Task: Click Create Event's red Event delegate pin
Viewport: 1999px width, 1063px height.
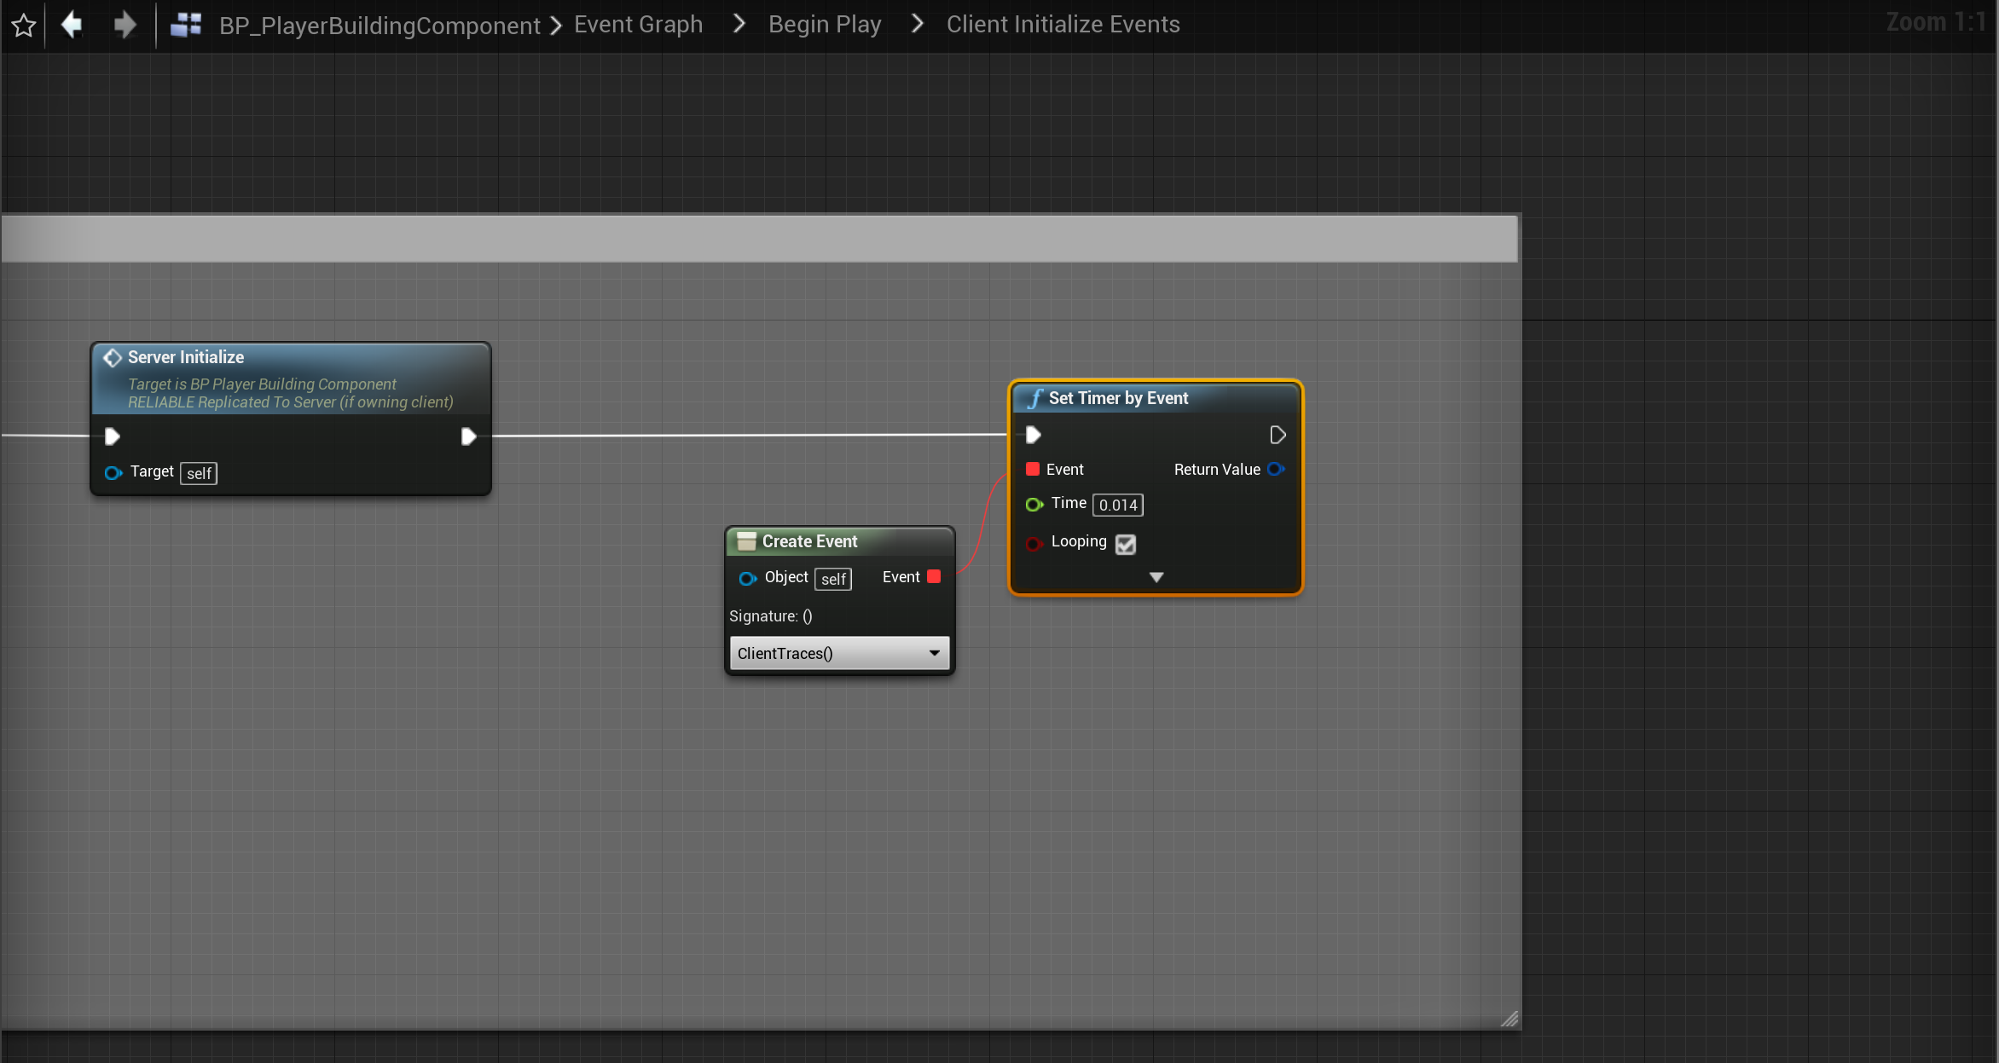Action: tap(934, 577)
